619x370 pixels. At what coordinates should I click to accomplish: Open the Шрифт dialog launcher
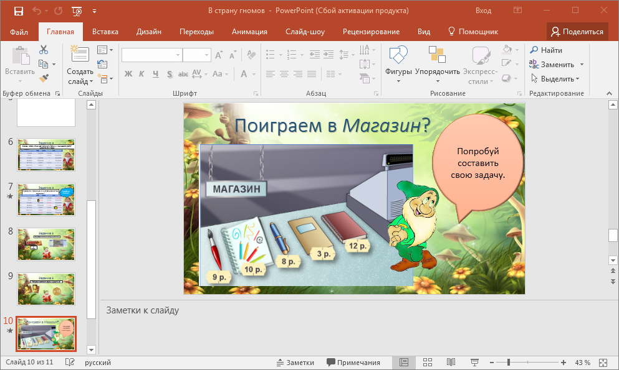coord(256,94)
